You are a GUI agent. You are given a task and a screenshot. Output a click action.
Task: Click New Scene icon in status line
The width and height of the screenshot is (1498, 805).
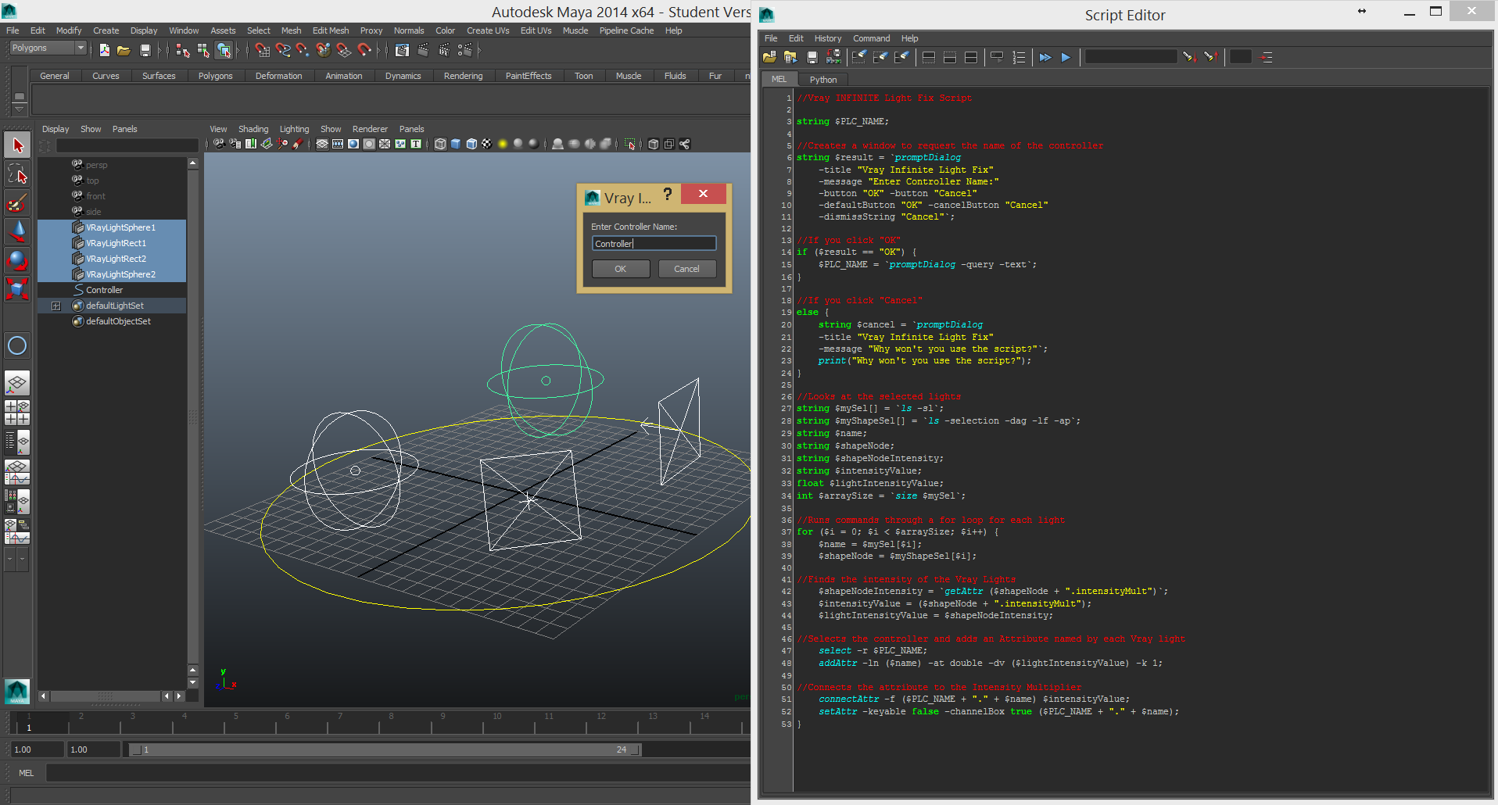click(x=104, y=50)
